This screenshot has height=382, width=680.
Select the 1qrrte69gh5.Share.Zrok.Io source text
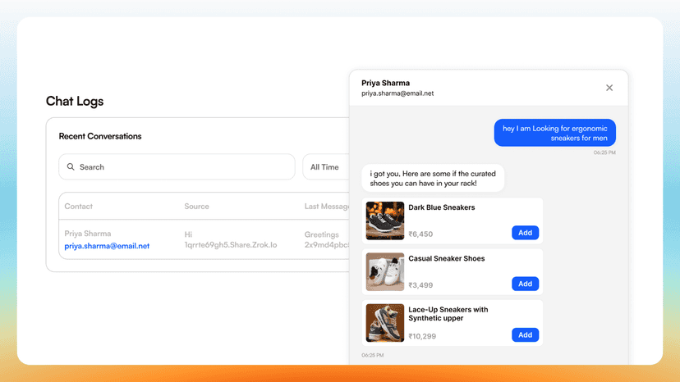tap(230, 245)
